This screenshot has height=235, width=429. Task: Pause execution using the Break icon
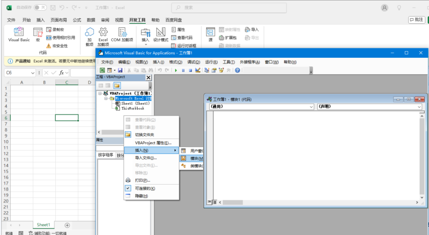point(183,70)
